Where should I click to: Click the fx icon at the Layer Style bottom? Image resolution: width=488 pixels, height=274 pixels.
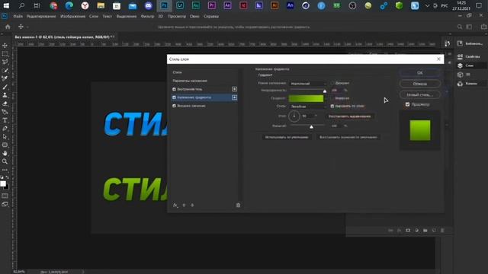coord(175,205)
